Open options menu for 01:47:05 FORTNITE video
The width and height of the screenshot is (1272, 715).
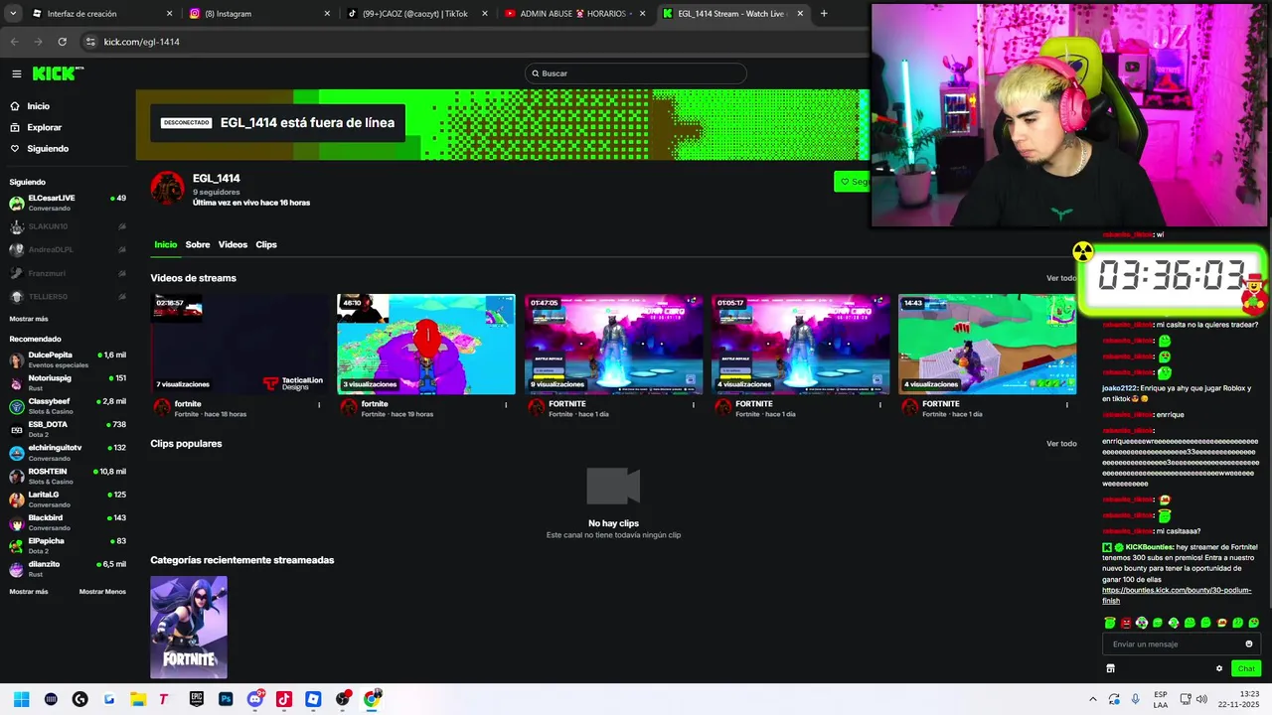point(694,404)
